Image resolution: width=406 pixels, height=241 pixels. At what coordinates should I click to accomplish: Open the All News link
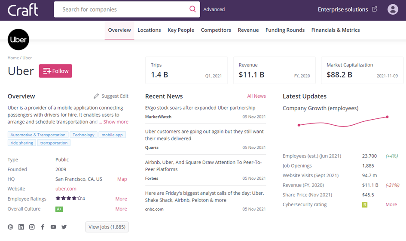[x=256, y=96]
